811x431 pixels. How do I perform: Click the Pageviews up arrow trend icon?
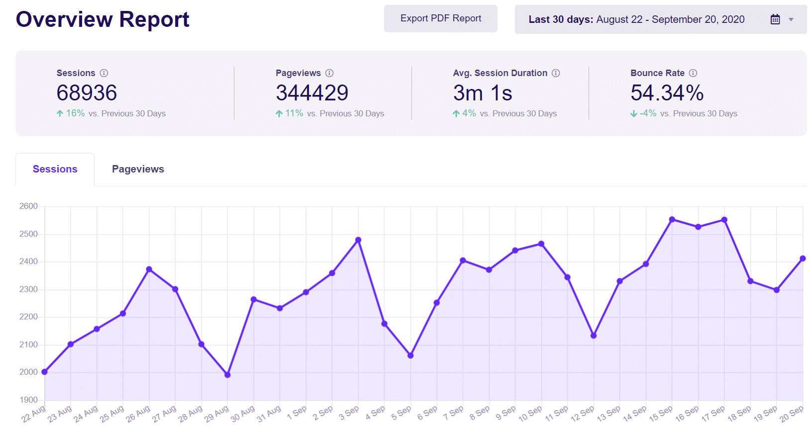(x=279, y=113)
